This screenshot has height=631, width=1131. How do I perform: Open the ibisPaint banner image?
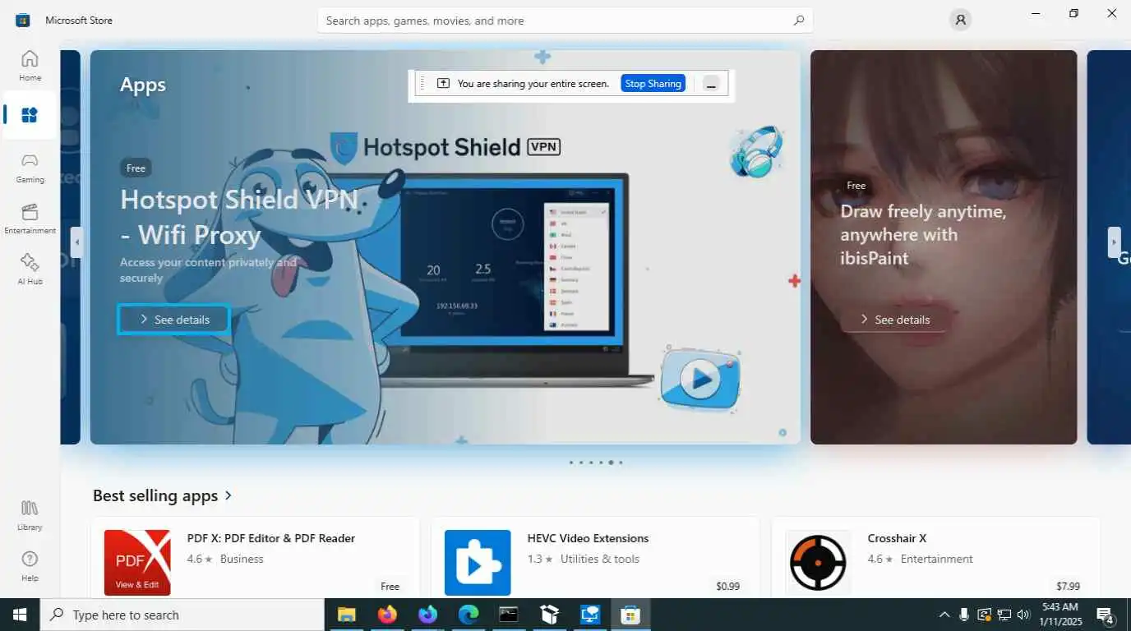944,247
